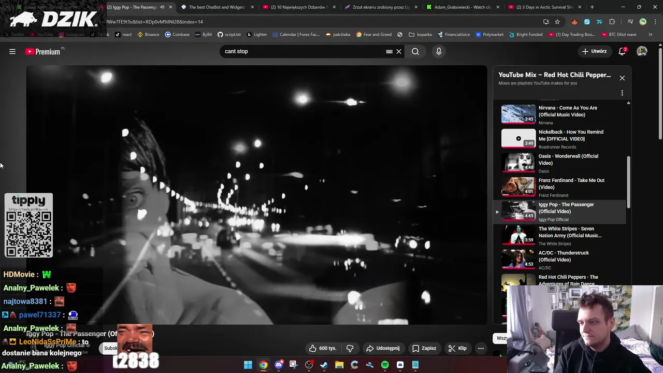Open YouTube notifications bell

(623, 51)
